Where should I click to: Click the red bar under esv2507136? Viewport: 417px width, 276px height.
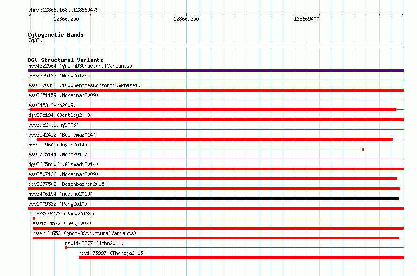(213, 179)
